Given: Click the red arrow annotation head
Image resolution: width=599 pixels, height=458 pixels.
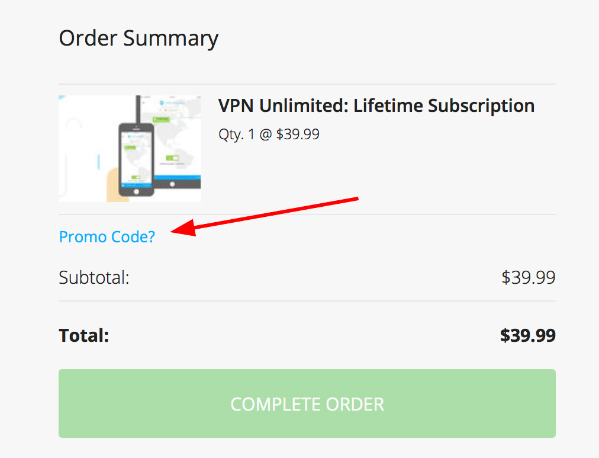Looking at the screenshot, I should pyautogui.click(x=183, y=229).
